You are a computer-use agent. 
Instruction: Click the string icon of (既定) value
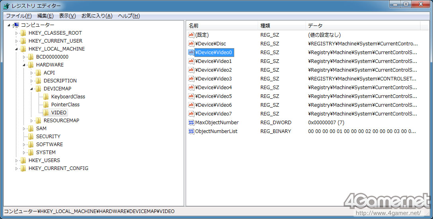(x=191, y=35)
